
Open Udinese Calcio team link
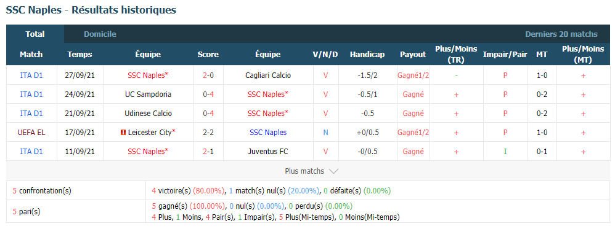pos(149,114)
